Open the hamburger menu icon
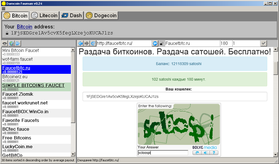279x164 pixels. coord(3,9)
